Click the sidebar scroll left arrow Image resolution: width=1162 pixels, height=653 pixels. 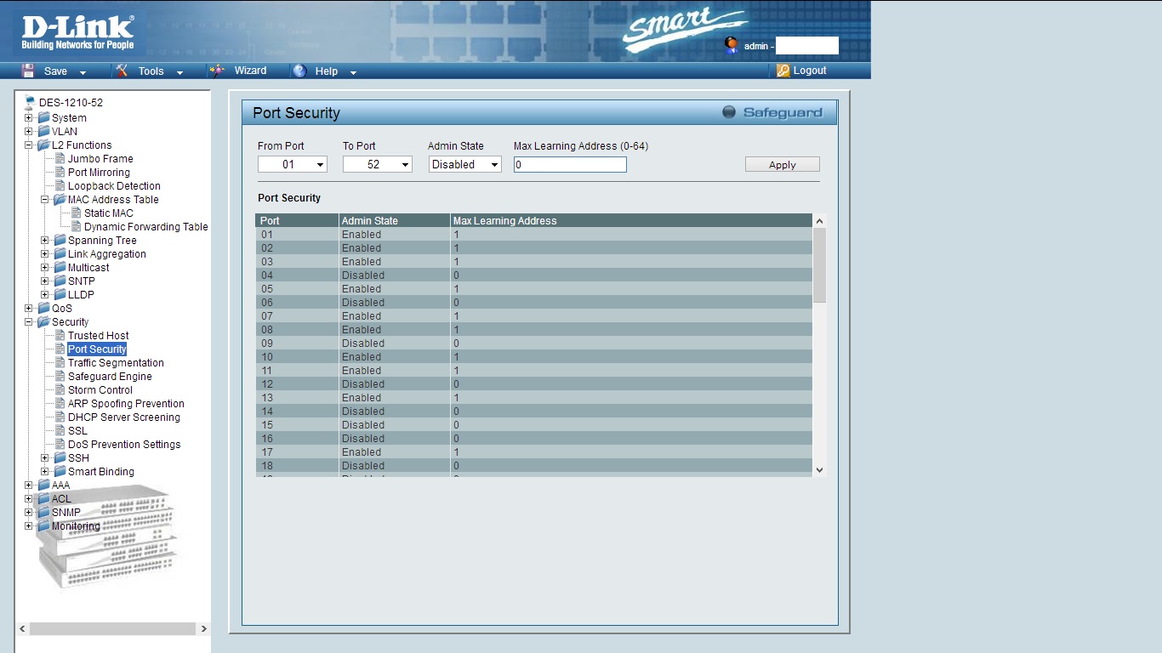tap(23, 628)
